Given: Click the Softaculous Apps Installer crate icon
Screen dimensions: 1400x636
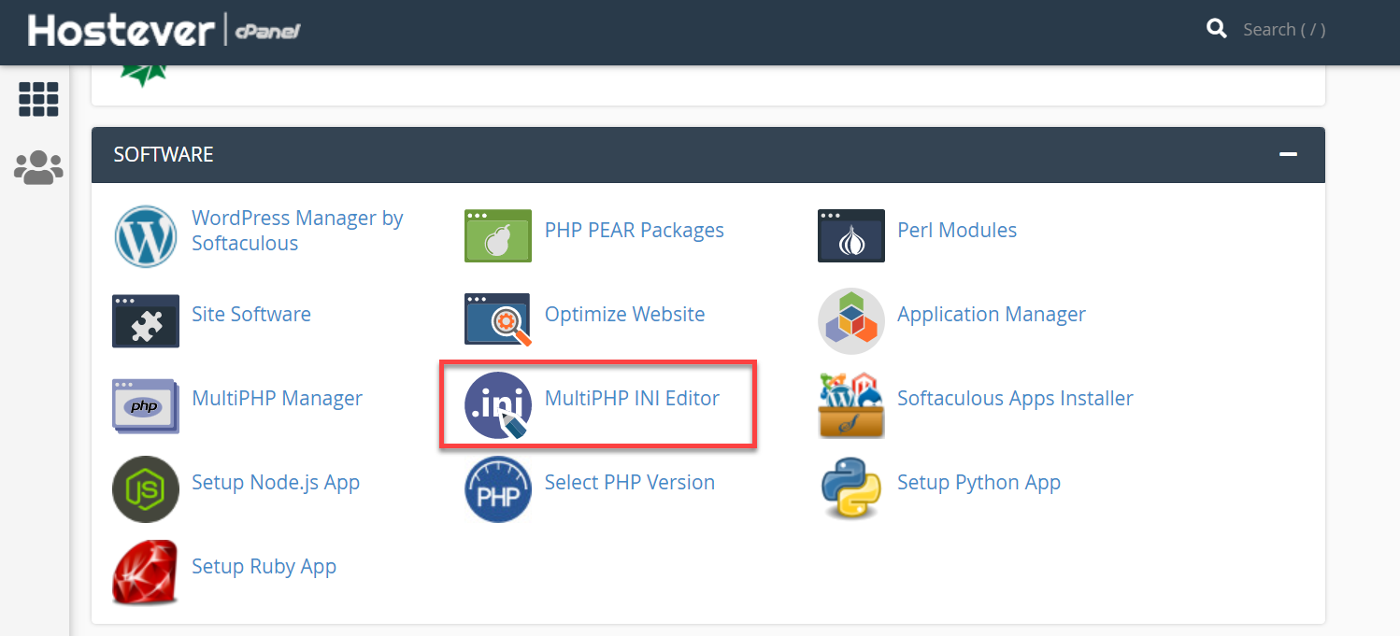Looking at the screenshot, I should pos(850,405).
